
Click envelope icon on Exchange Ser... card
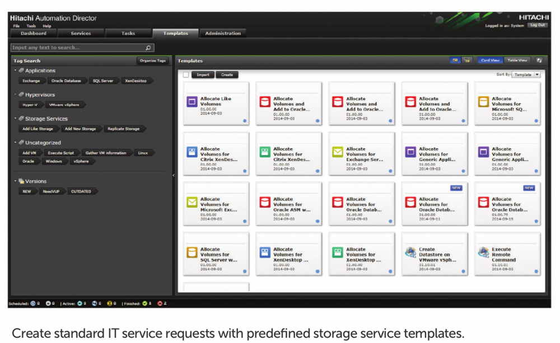(x=338, y=152)
